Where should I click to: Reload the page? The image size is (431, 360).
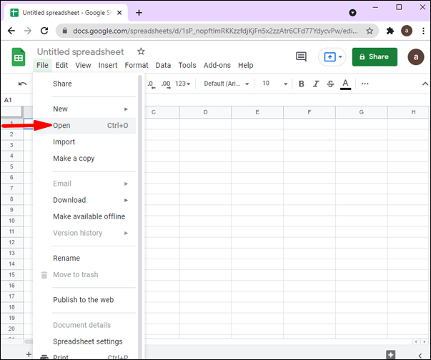(x=44, y=31)
